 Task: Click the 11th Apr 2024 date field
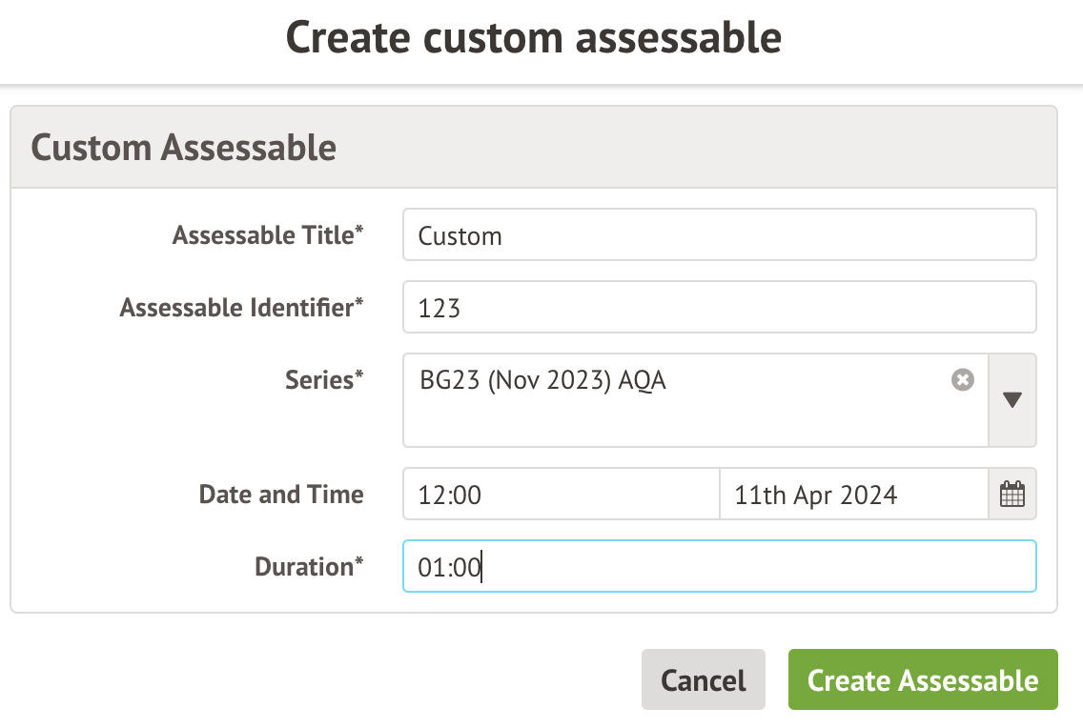[x=852, y=495]
